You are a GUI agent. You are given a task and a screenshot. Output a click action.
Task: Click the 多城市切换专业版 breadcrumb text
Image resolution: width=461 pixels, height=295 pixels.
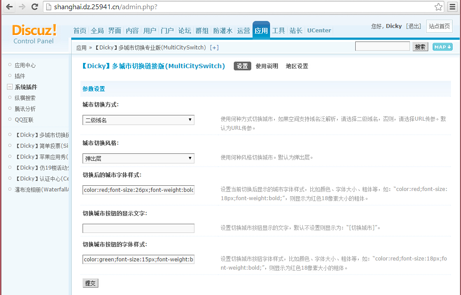tap(150, 48)
